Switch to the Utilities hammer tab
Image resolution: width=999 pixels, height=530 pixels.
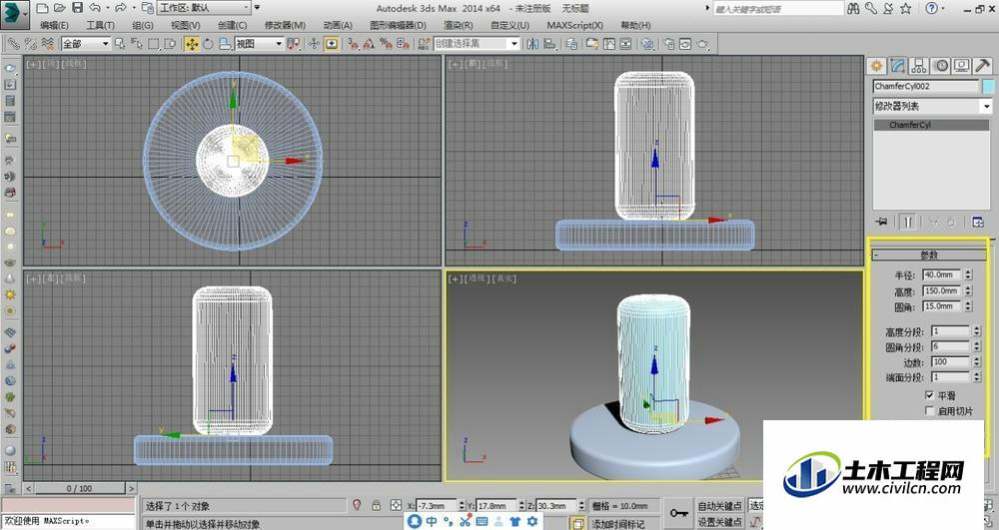pyautogui.click(x=982, y=66)
